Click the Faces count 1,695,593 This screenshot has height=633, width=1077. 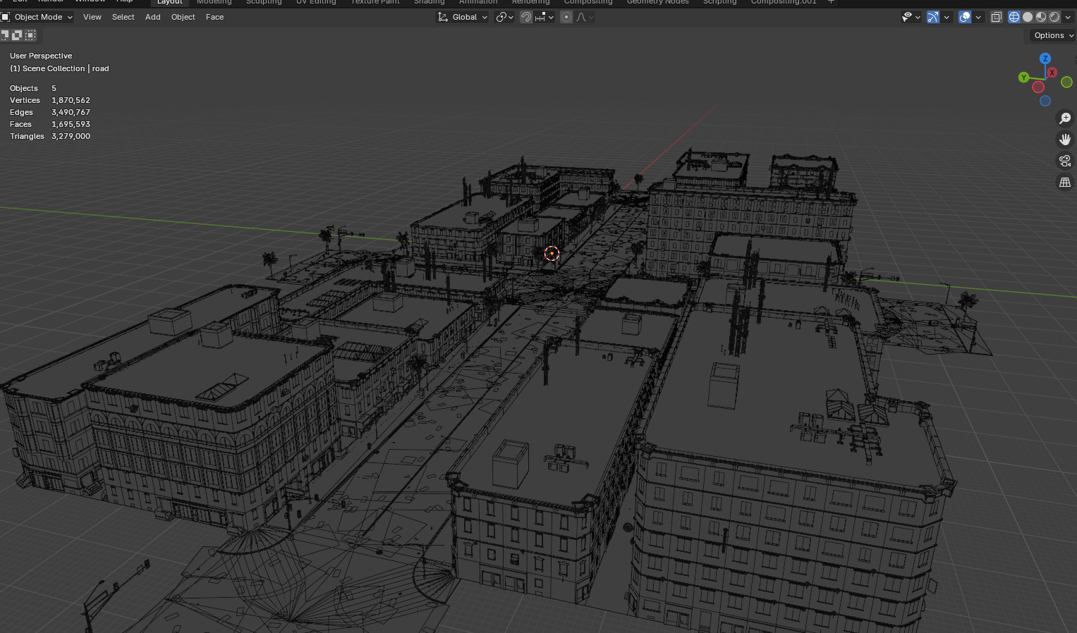[71, 124]
